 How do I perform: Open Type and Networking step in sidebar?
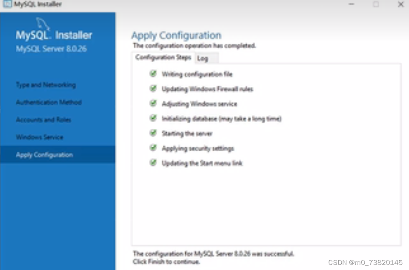[46, 85]
